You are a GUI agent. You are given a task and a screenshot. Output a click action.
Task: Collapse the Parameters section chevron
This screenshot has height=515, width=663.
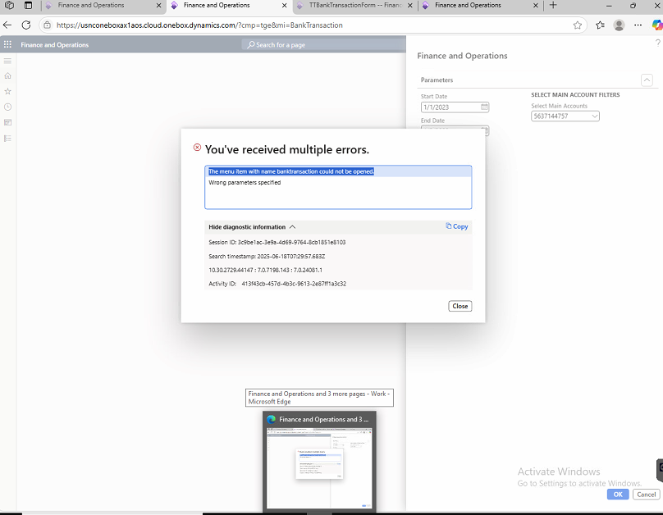pos(647,80)
